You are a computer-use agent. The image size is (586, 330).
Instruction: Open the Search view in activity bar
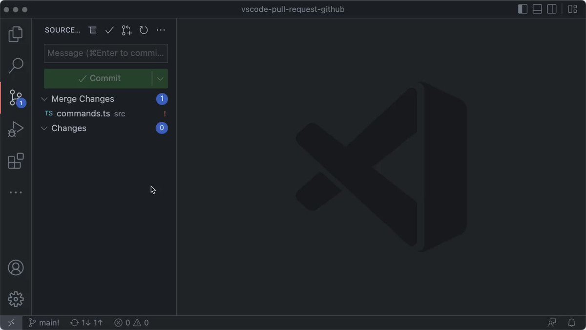(x=16, y=66)
